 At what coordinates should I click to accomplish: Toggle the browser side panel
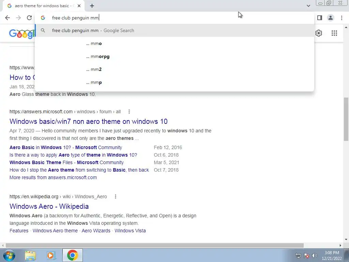click(320, 18)
